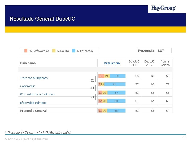Select Compromiso 2006 value 77
This screenshot has width=191, height=143.
(x=137, y=84)
